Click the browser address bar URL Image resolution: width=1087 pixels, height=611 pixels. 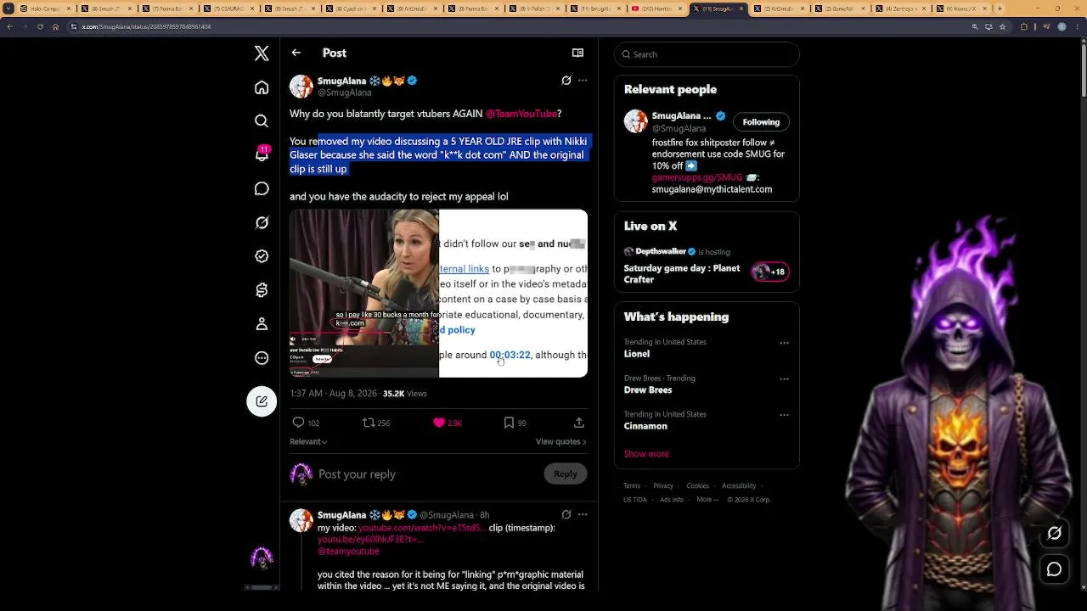[146, 26]
